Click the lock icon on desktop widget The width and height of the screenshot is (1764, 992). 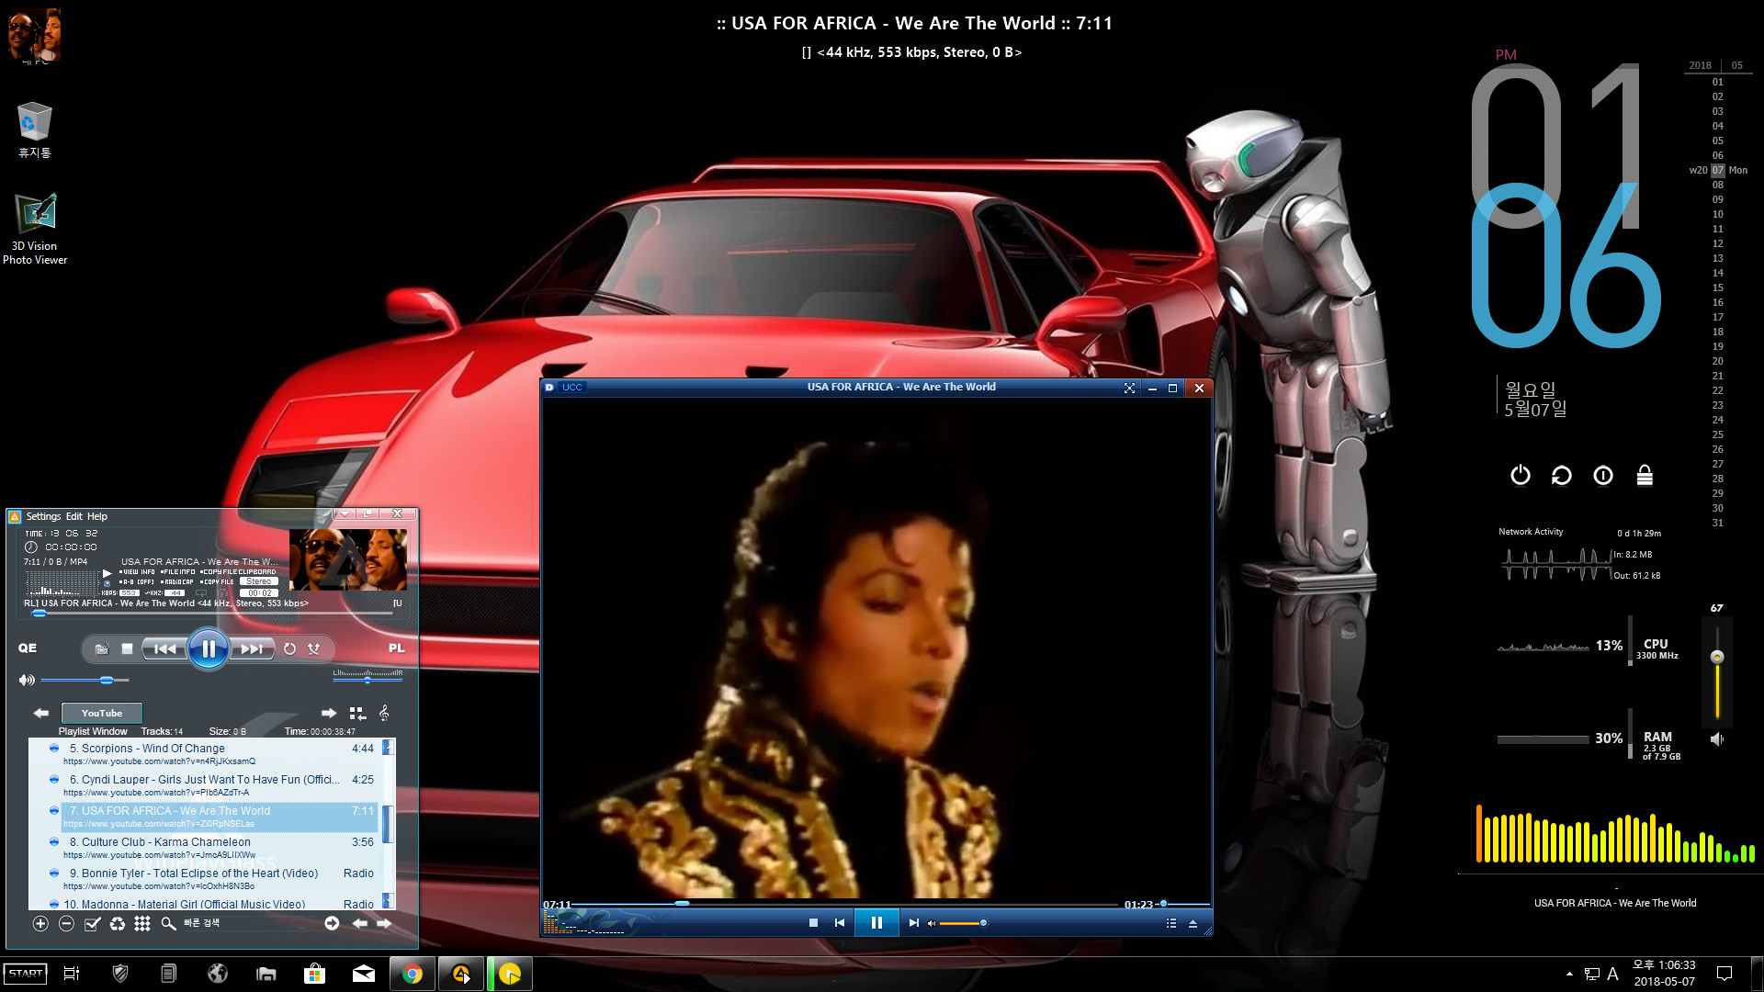coord(1645,475)
